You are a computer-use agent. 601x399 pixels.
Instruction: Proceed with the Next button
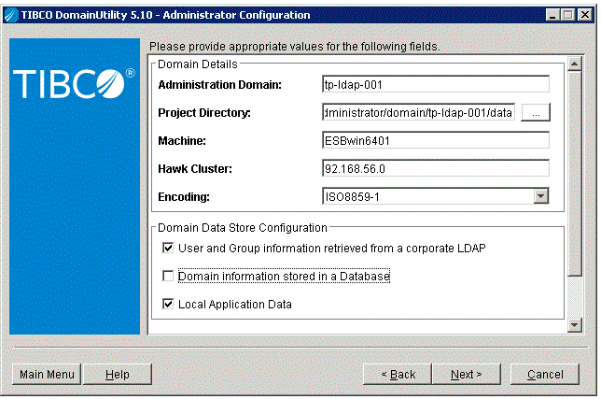(x=467, y=374)
